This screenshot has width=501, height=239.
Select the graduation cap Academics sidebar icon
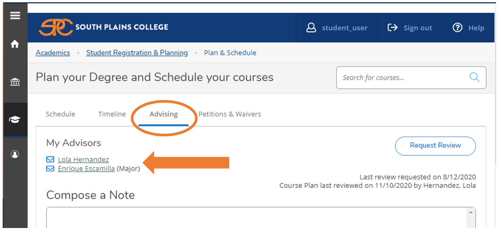[x=15, y=120]
